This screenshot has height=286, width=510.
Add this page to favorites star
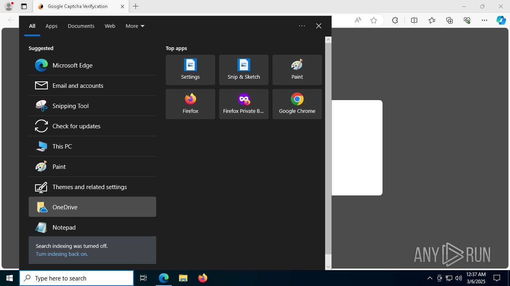coord(374,20)
